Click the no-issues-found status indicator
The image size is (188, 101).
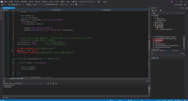tap(17, 79)
